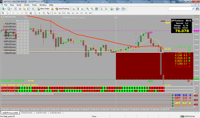This screenshot has height=118, width=200.
Task: Open the chart Templates icon
Action: pos(123,9)
